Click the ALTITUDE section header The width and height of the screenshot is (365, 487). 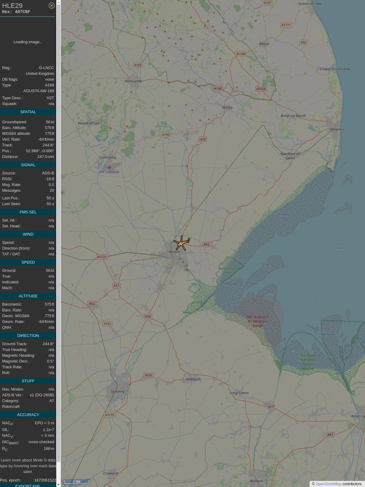[x=28, y=296]
